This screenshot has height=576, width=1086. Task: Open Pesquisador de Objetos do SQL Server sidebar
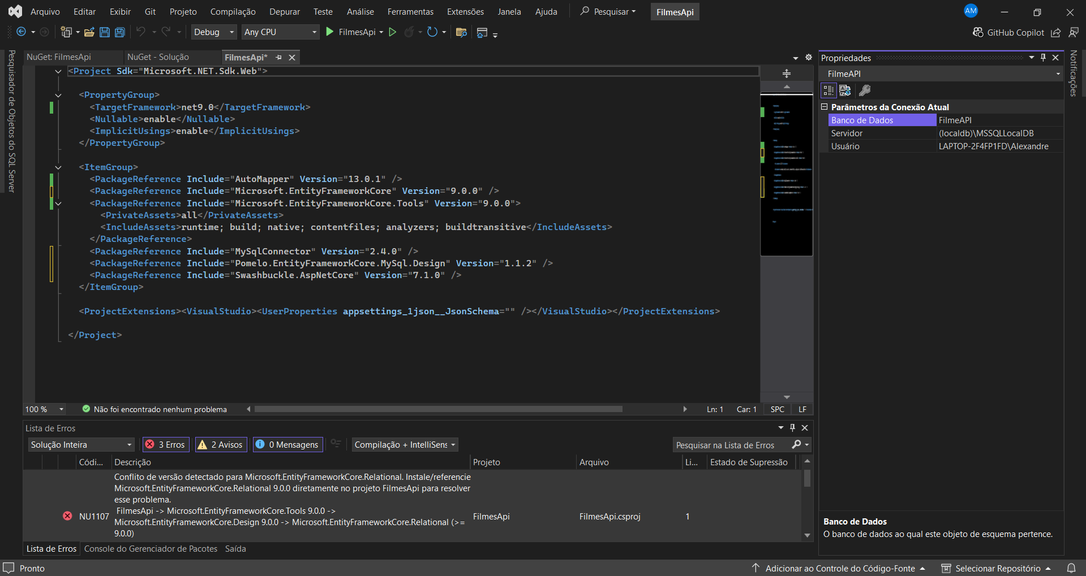coord(11,121)
